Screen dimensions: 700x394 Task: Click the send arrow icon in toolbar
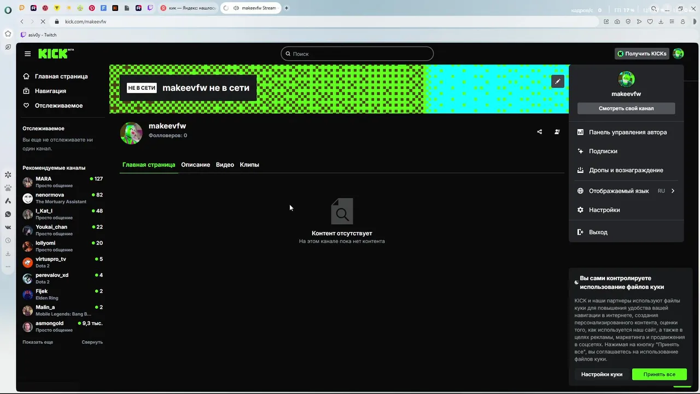point(639,21)
